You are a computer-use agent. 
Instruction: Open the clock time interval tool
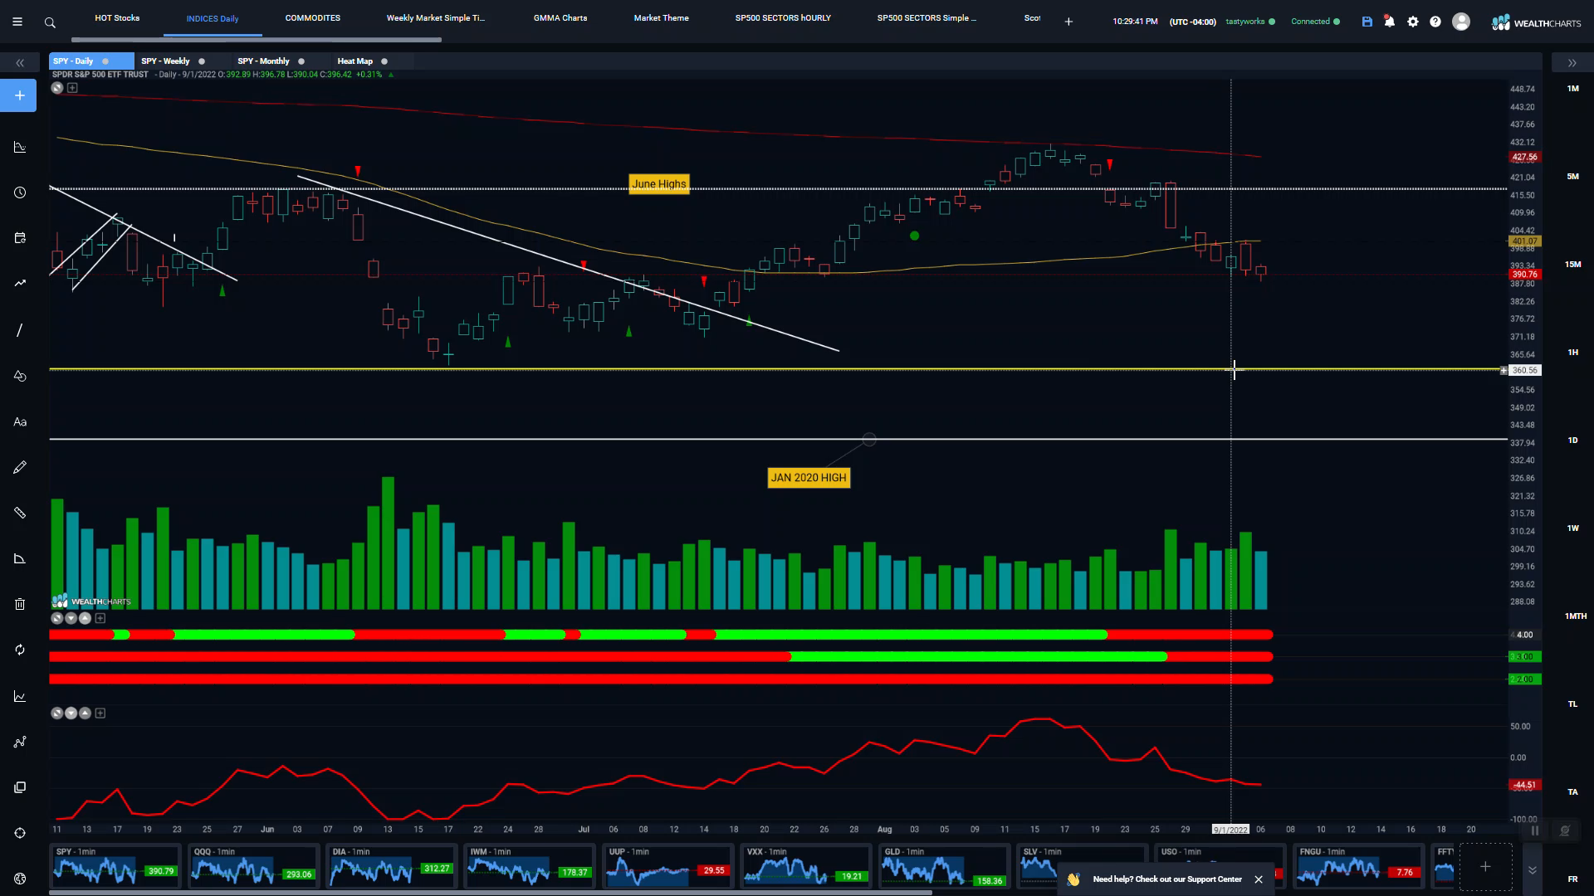(x=20, y=192)
